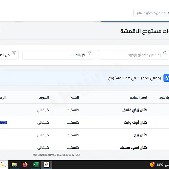Screen dimensions: 169x169
Task: Select the 'كتان بيج' material row
Action: pyautogui.click(x=84, y=135)
